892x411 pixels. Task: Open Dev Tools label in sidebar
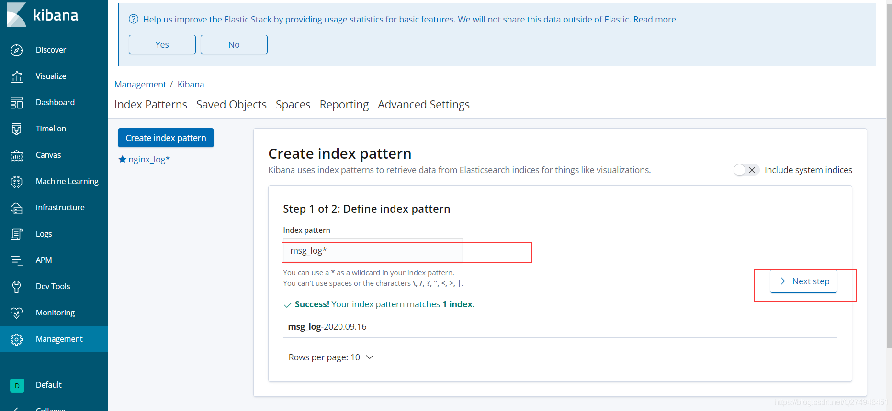point(53,286)
